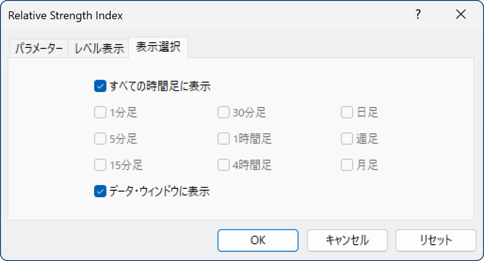This screenshot has width=484, height=261.
Task: Enable the 1分足 timeframe checkbox
Action: 100,112
